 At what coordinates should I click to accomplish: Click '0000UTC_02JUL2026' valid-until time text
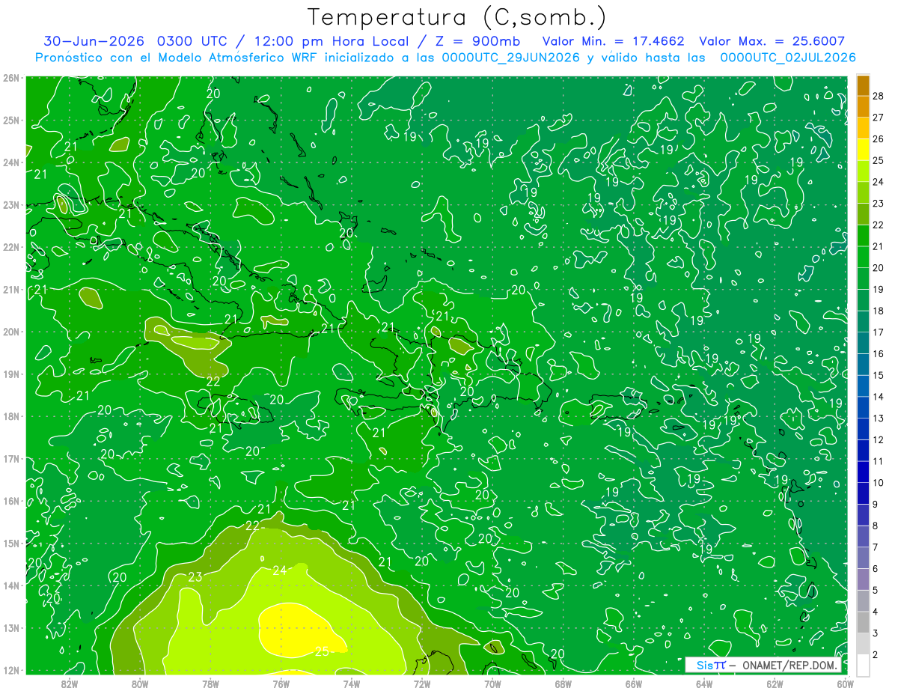pyautogui.click(x=788, y=58)
